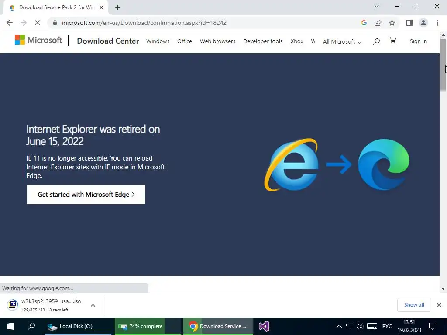Stop loading the page
Image resolution: width=447 pixels, height=335 pixels.
coord(38,23)
